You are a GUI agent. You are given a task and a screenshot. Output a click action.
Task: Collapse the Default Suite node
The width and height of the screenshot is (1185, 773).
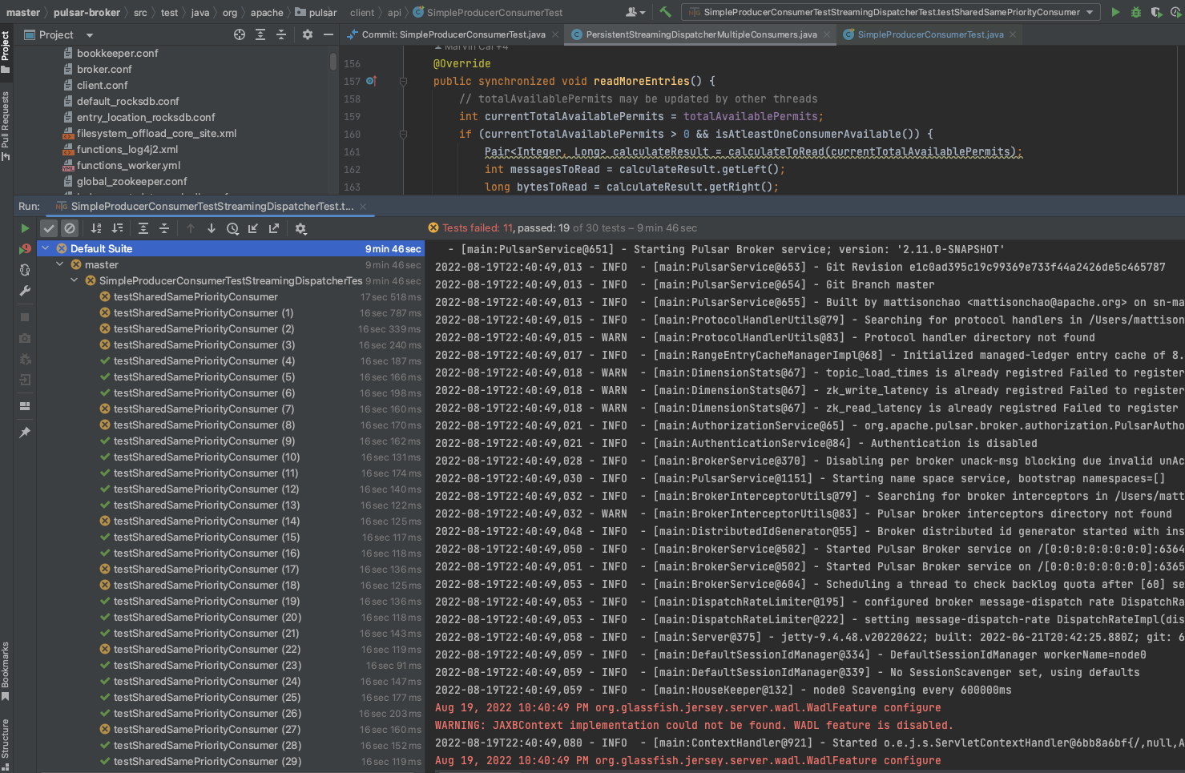pyautogui.click(x=46, y=248)
